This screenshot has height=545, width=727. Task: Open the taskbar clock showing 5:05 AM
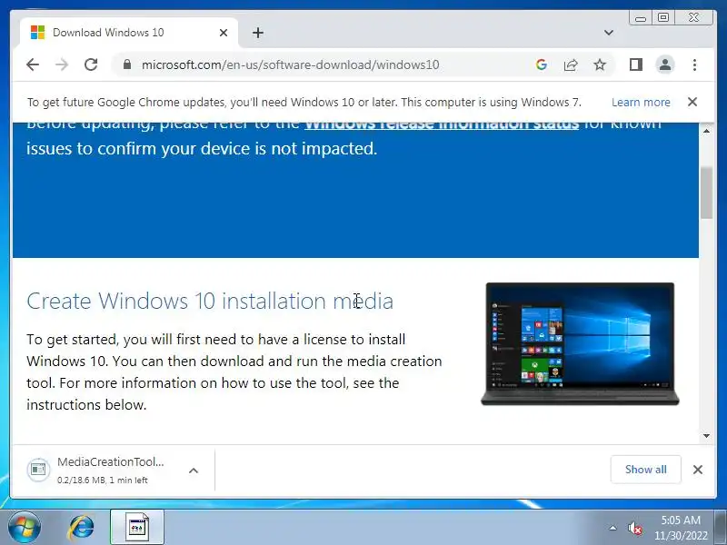click(x=681, y=528)
